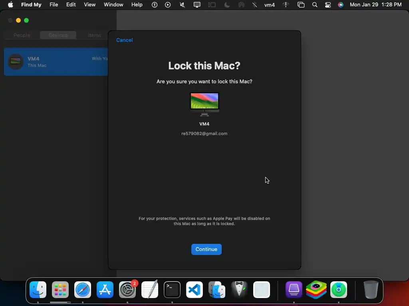Open the Apple menu
The height and width of the screenshot is (306, 409).
click(x=10, y=5)
